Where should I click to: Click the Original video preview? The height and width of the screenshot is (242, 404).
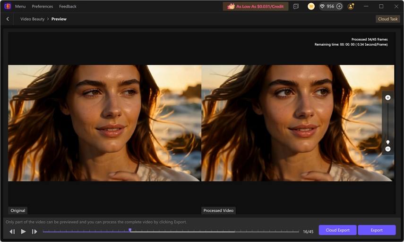104,123
